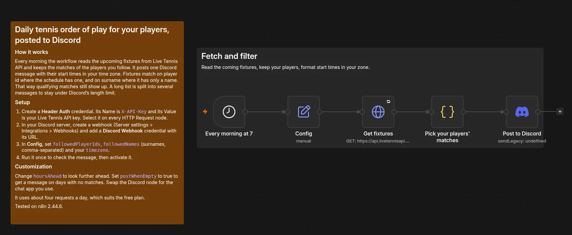Click the free plan requests line
The height and width of the screenshot is (235, 572).
[80, 198]
